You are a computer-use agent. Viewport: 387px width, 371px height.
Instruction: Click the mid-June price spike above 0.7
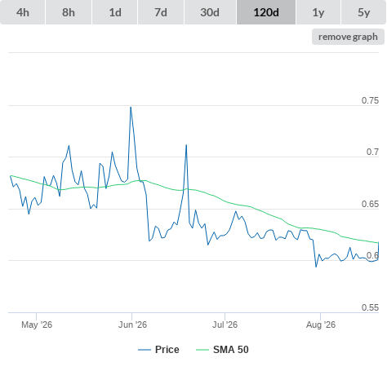click(186, 145)
